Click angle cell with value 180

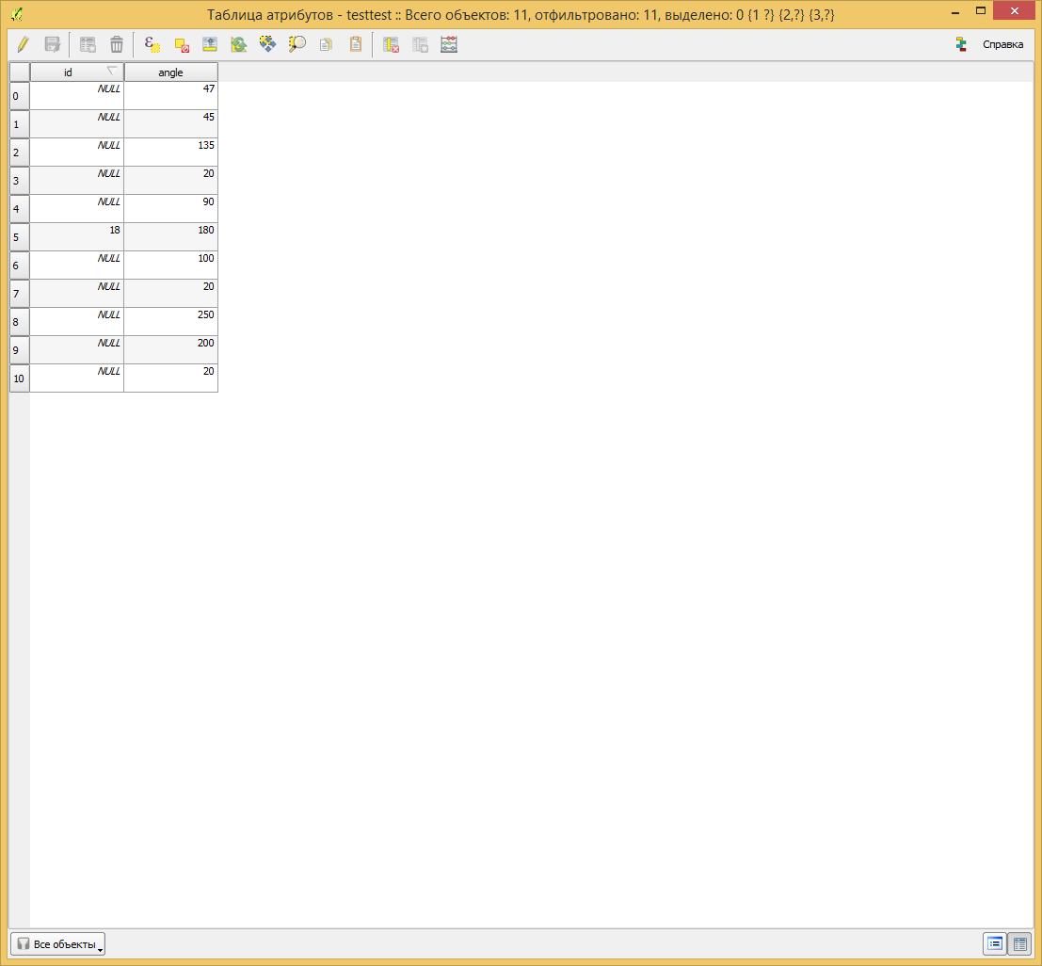[x=170, y=237]
